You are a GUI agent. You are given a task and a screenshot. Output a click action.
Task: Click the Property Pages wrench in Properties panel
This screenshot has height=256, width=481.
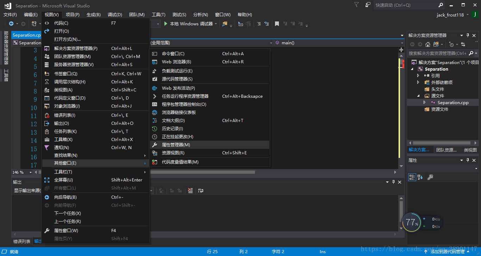point(430,177)
